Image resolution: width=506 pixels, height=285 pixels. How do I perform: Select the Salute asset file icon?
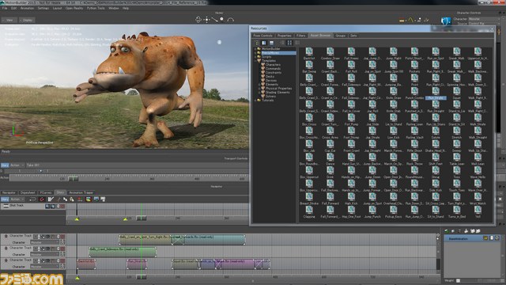(436, 130)
